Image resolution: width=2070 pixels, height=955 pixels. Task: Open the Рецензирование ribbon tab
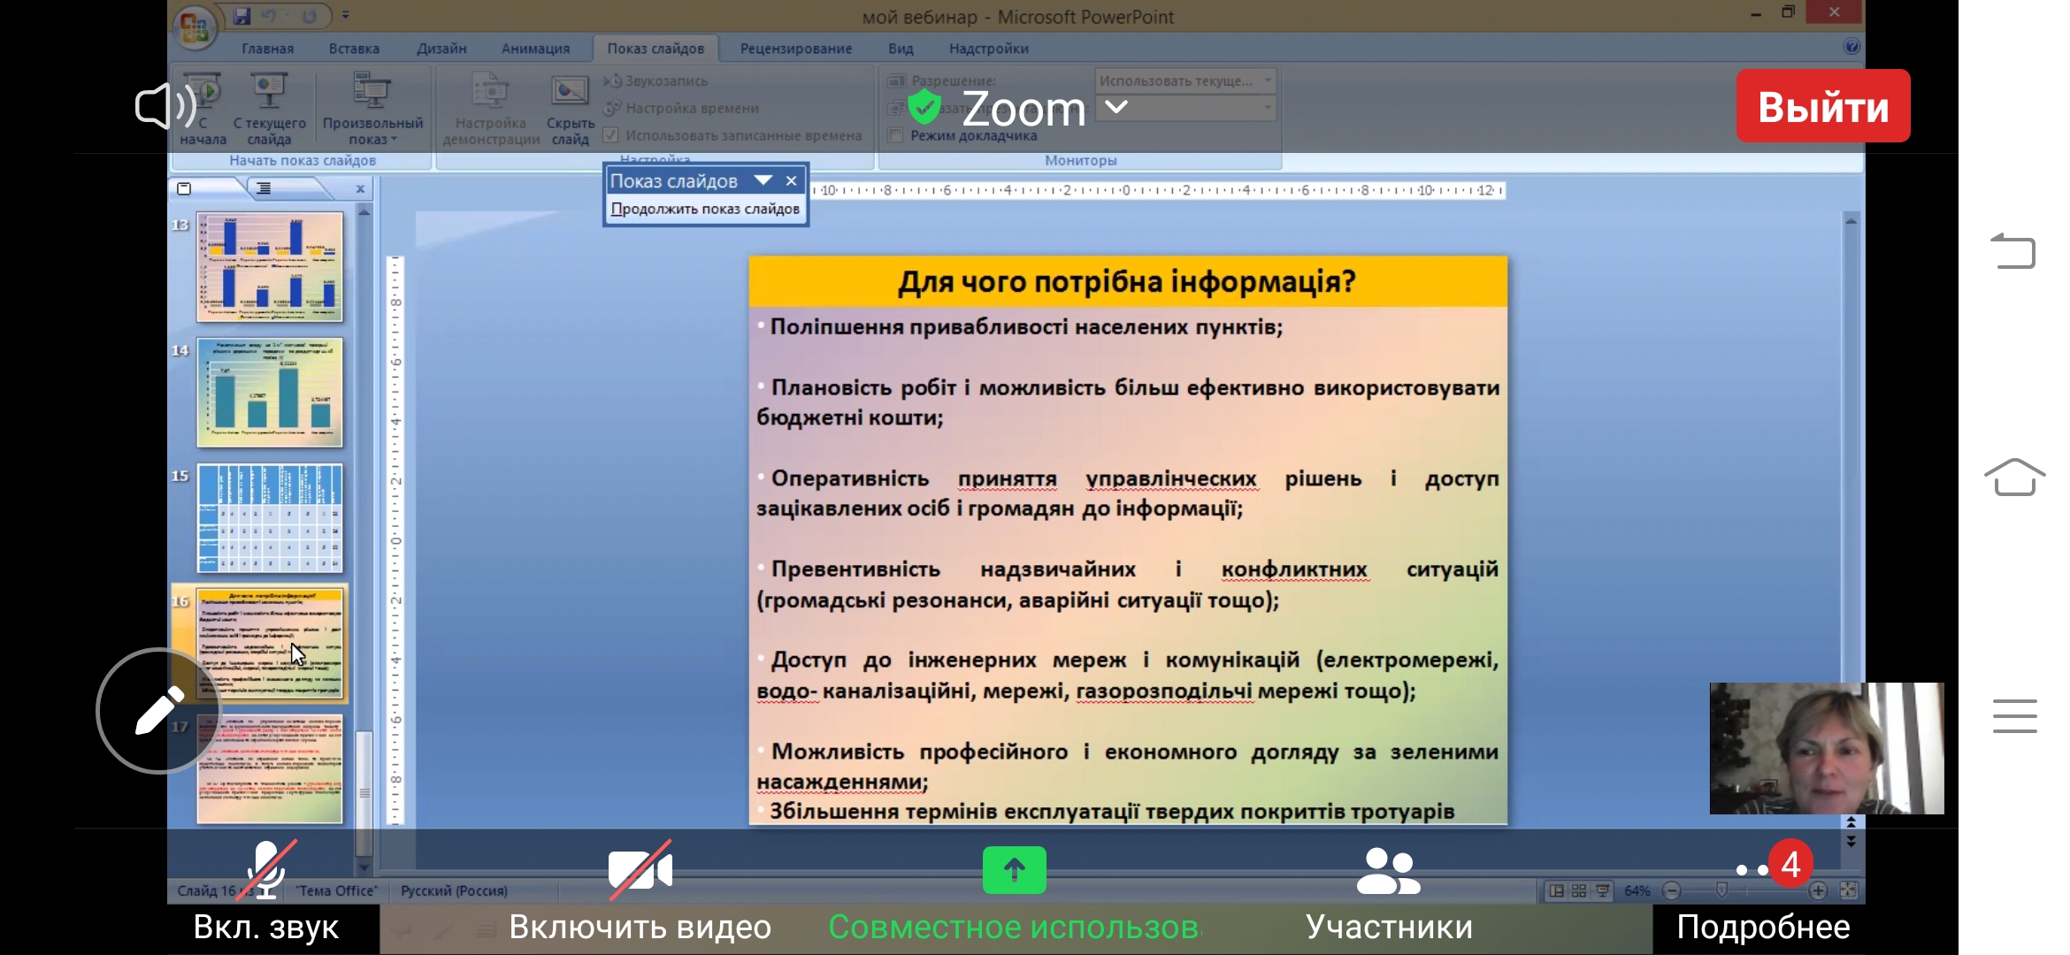(x=795, y=49)
